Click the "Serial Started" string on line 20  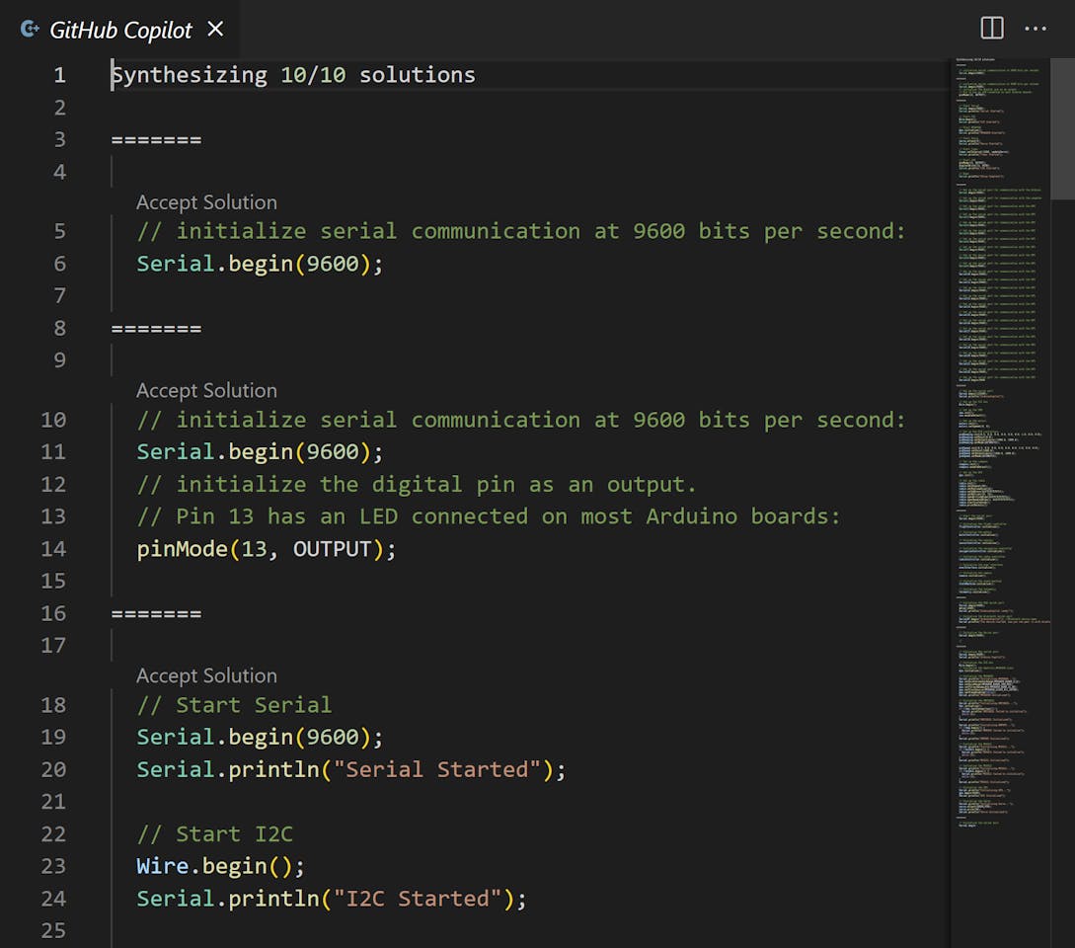[437, 769]
